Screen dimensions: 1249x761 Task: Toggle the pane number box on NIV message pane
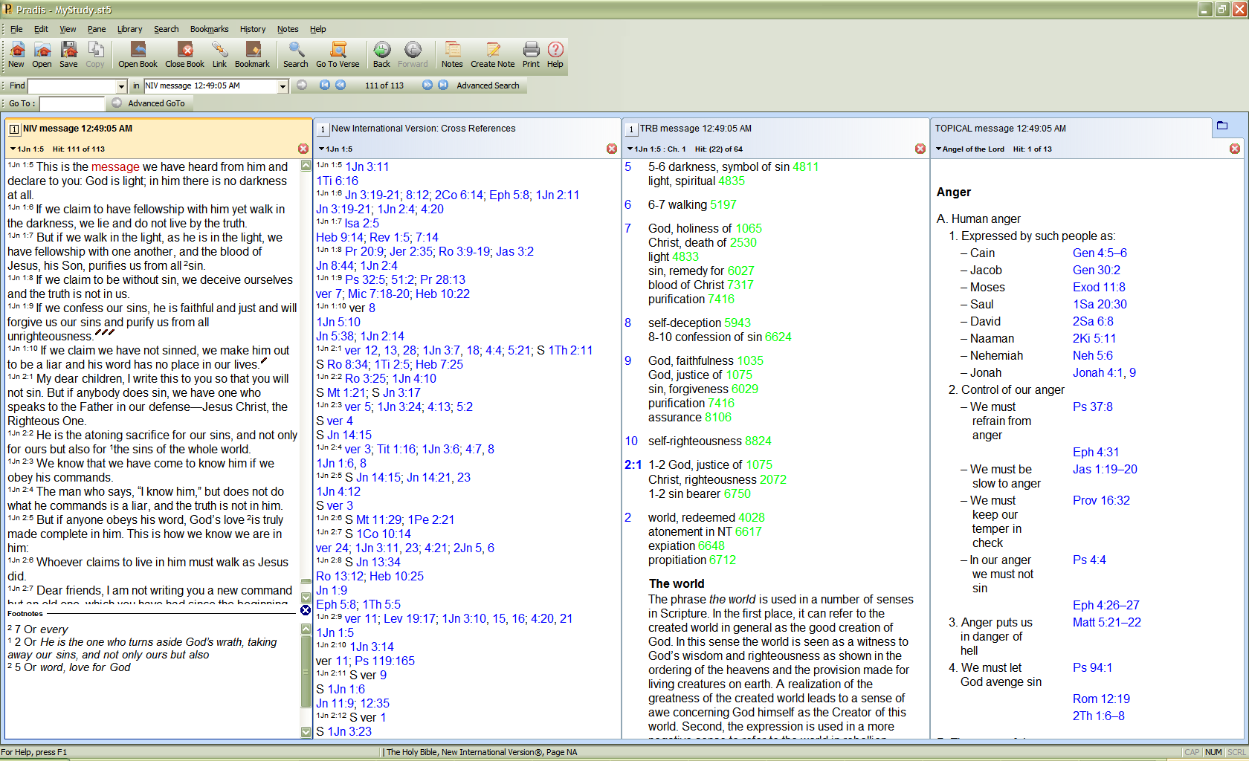click(13, 129)
